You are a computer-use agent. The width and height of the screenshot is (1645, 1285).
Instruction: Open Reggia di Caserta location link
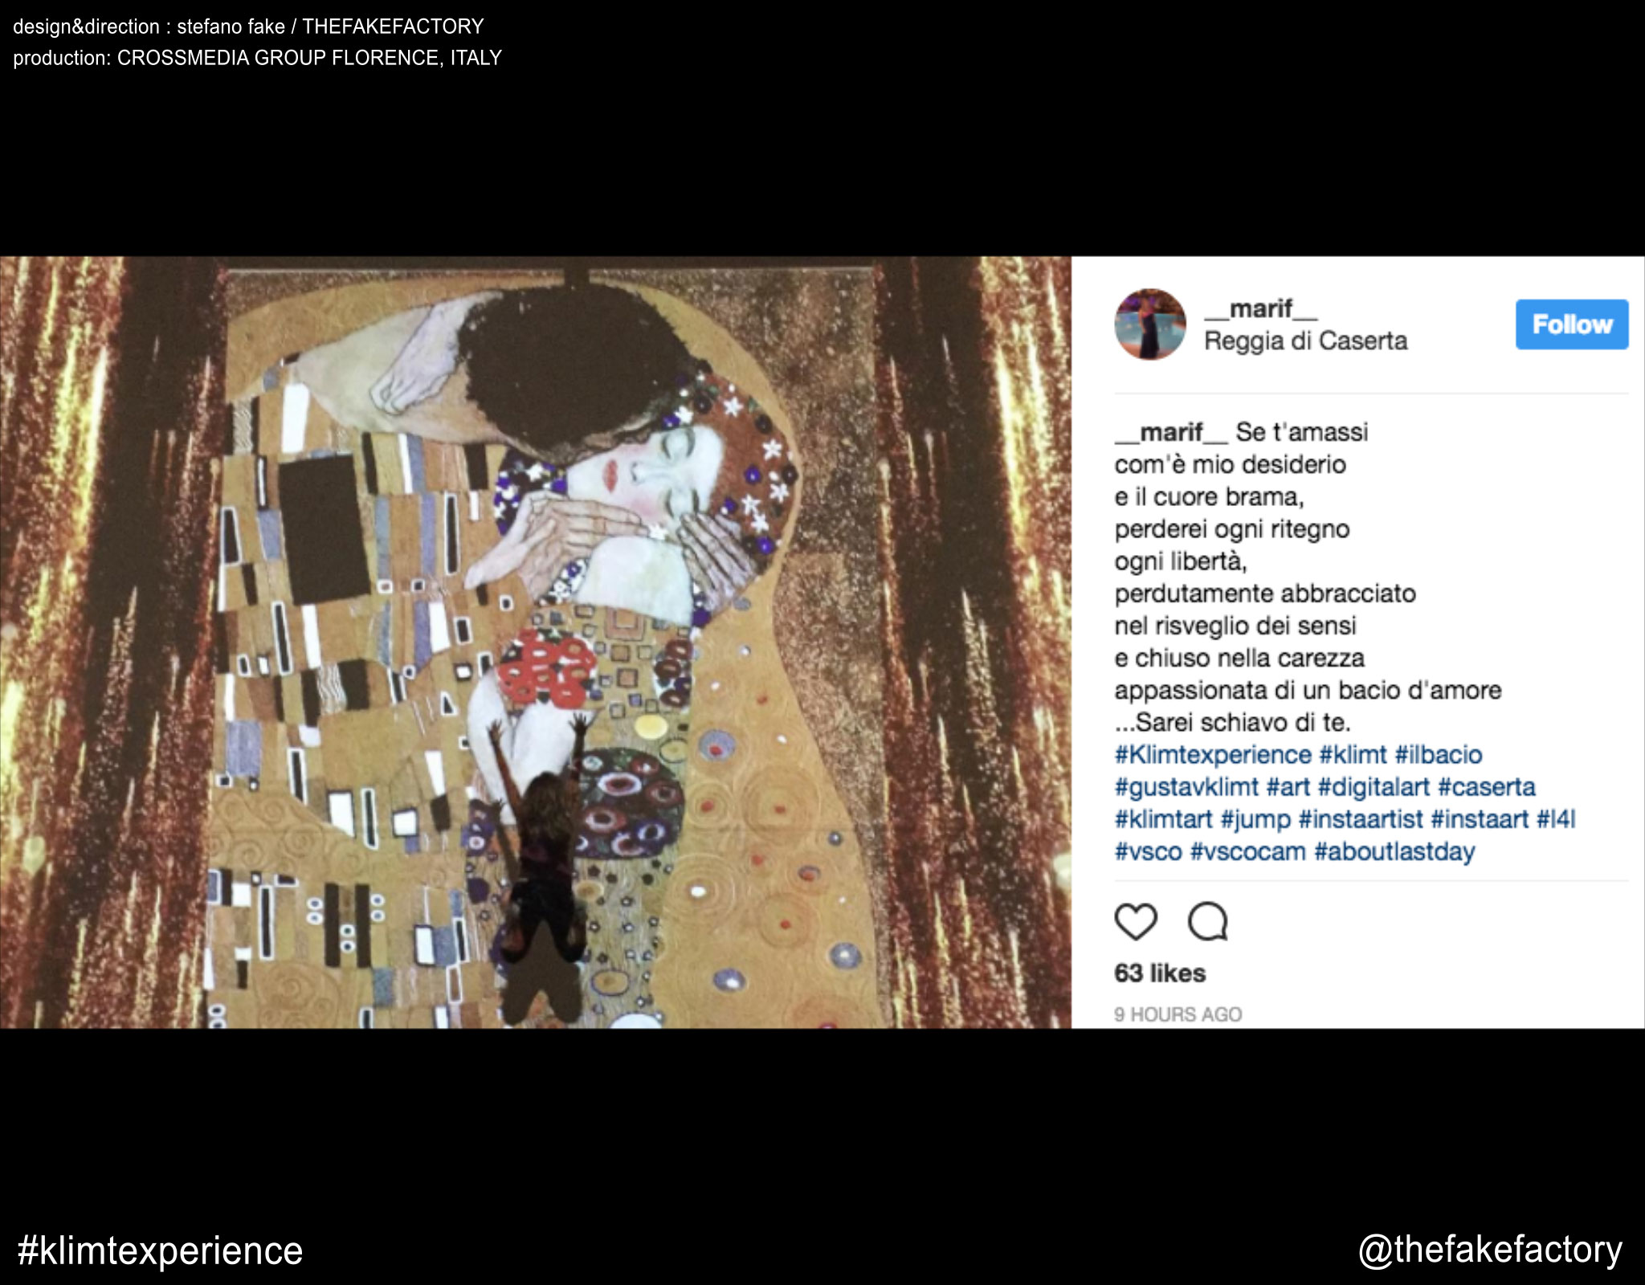point(1306,341)
